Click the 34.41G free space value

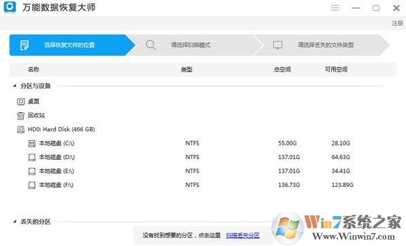click(341, 171)
